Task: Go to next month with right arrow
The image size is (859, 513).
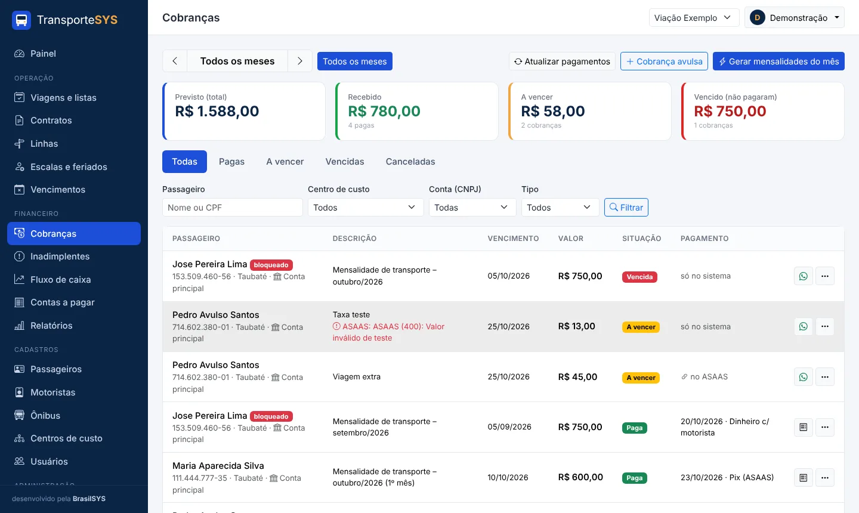Action: [300, 61]
